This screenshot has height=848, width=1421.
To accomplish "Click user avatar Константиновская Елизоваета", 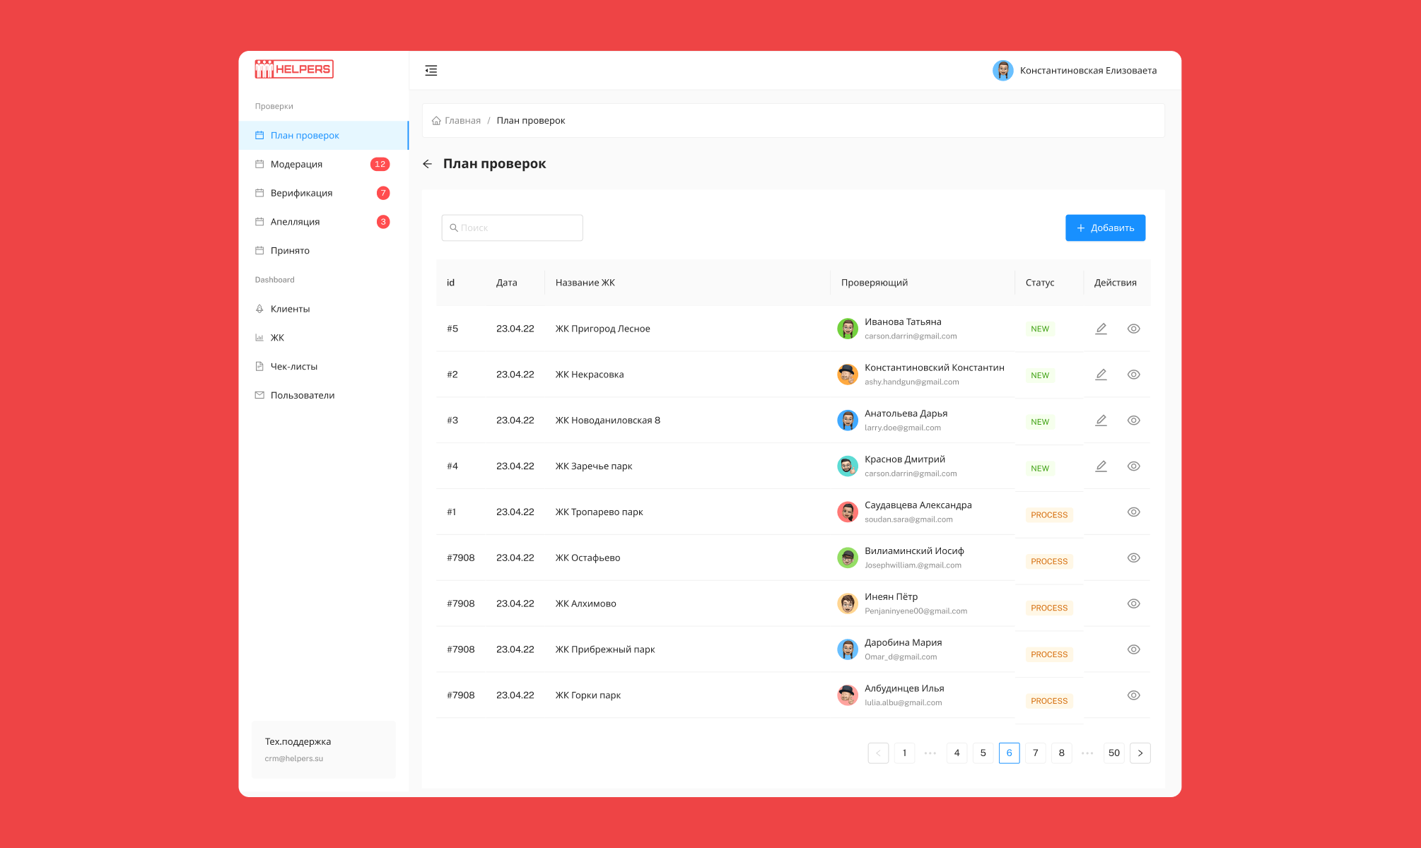I will point(1002,71).
